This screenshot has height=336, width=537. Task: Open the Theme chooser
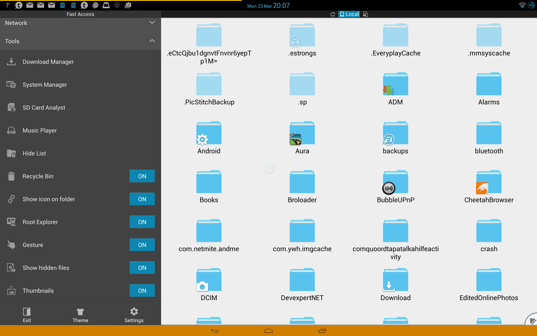pos(80,315)
